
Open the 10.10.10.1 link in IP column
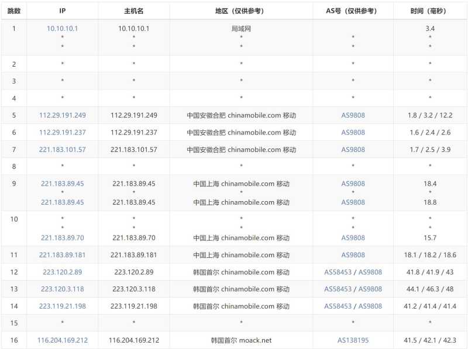coord(62,28)
